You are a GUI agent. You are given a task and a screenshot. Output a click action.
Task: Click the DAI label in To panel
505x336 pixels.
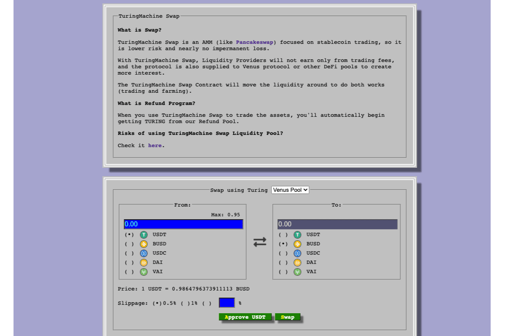[x=312, y=263]
